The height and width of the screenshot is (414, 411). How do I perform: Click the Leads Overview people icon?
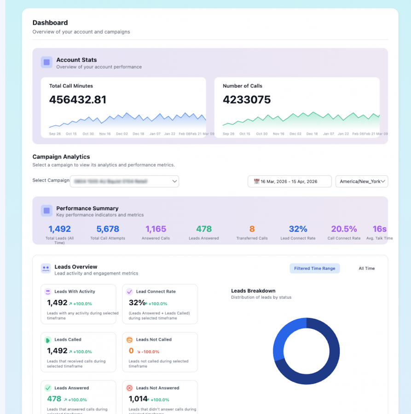pos(46,269)
